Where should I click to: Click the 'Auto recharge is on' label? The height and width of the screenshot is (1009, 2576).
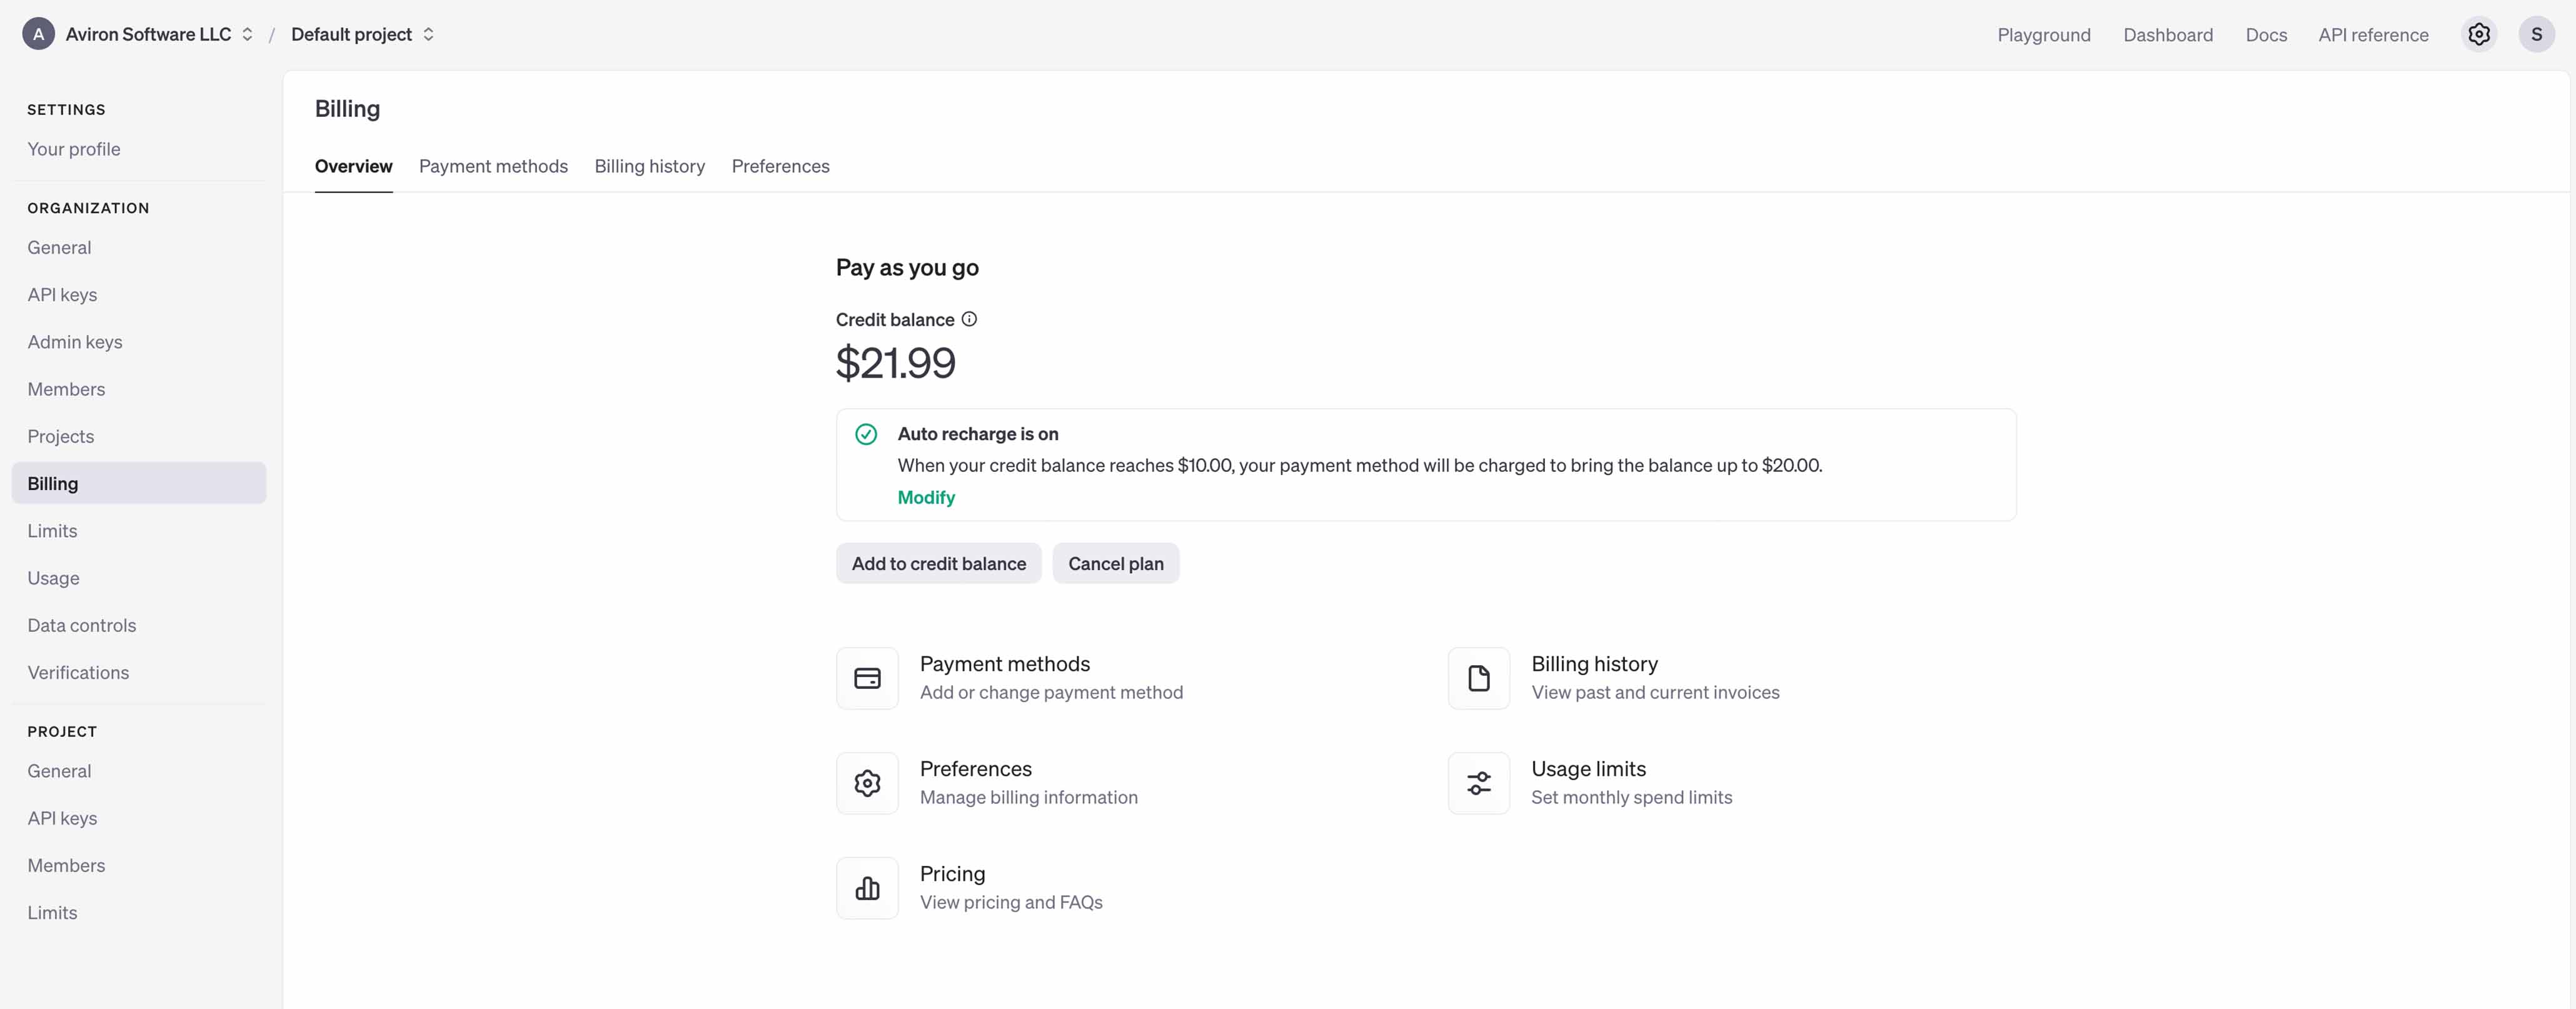tap(977, 434)
